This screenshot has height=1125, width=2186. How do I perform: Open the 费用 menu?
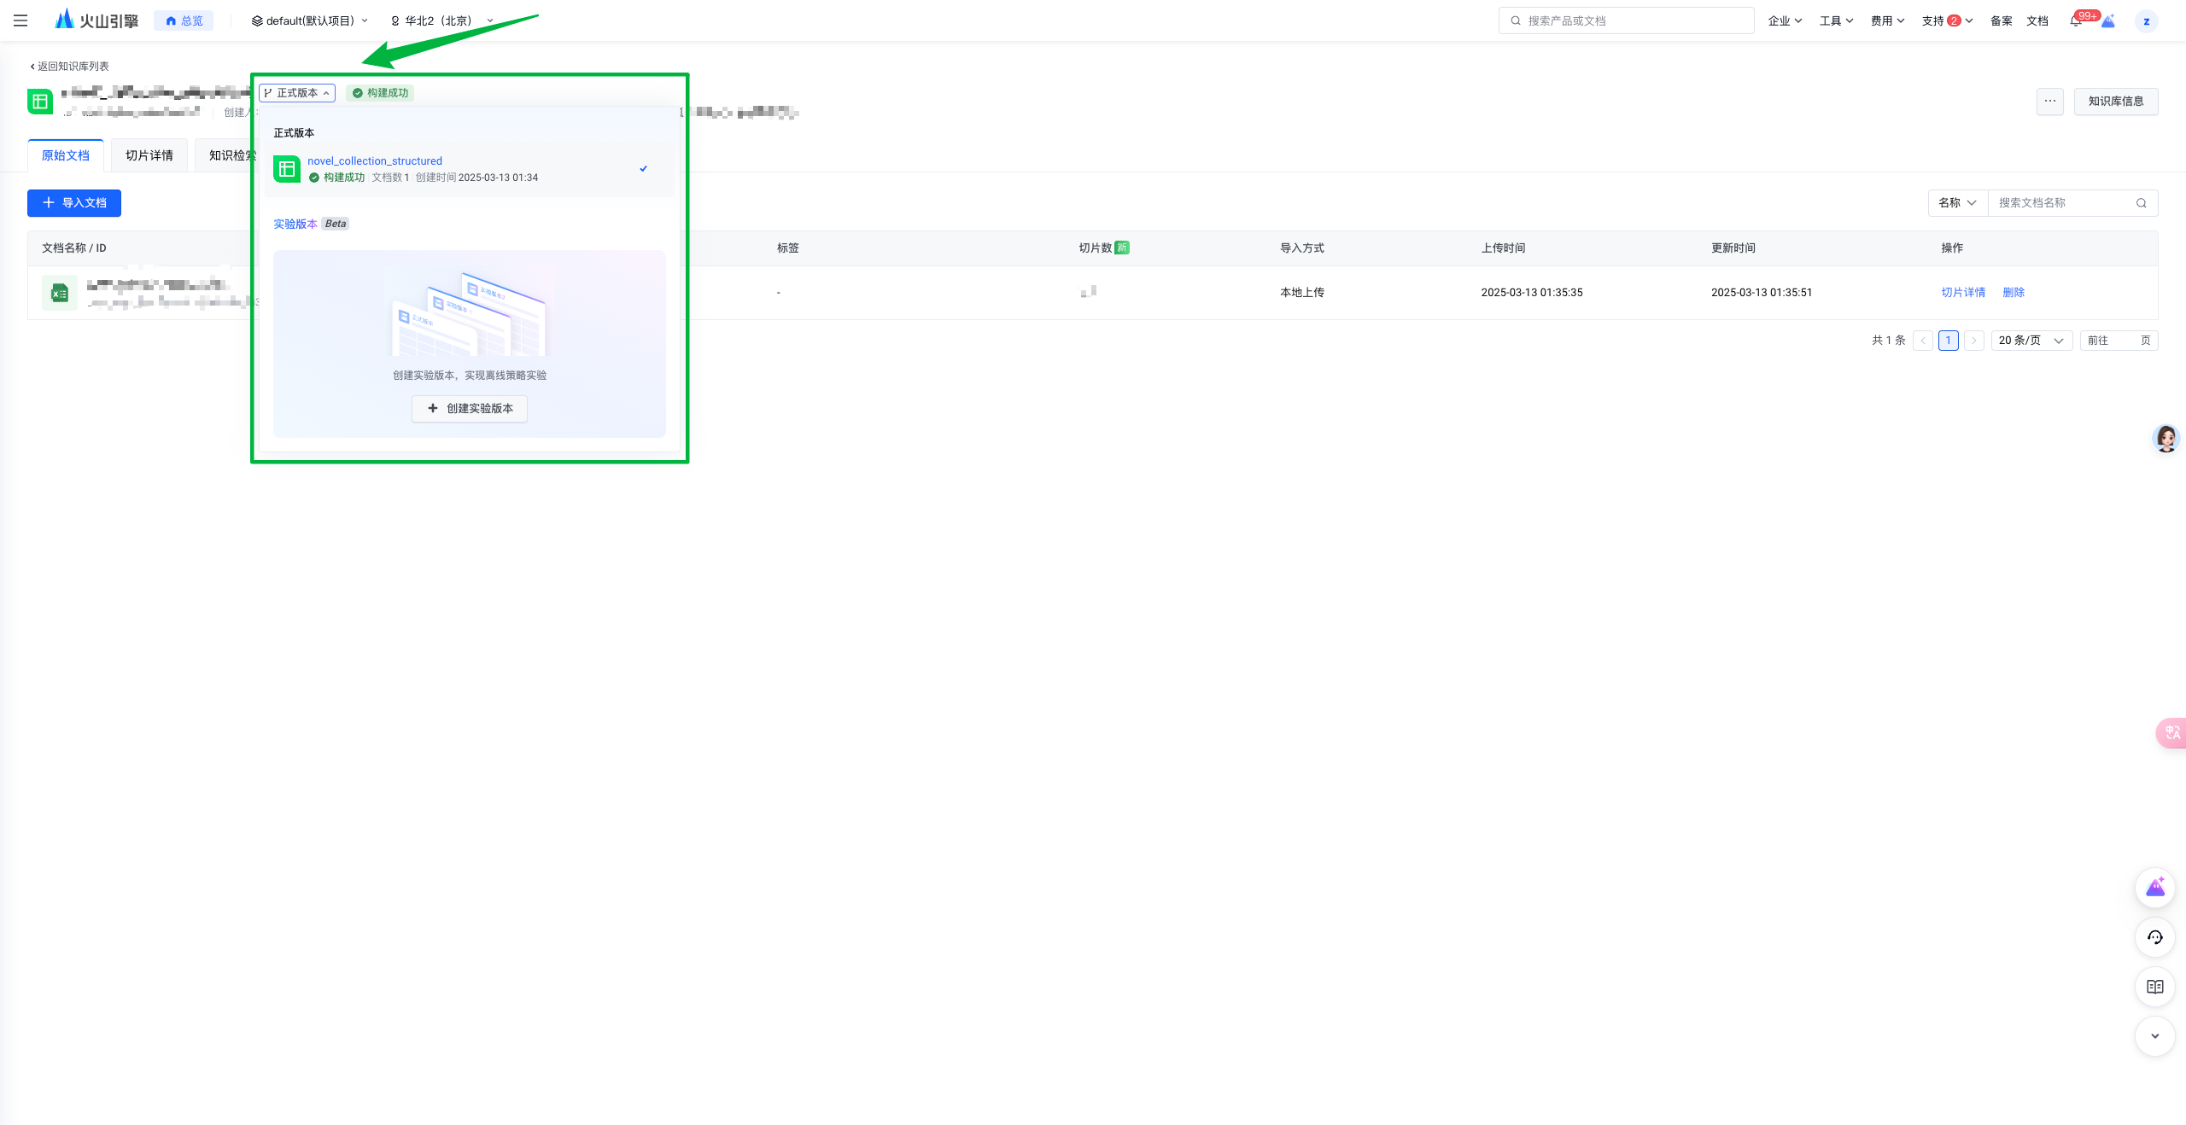click(x=1887, y=20)
